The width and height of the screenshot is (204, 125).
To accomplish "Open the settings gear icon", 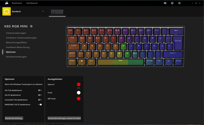I will point(179,3).
